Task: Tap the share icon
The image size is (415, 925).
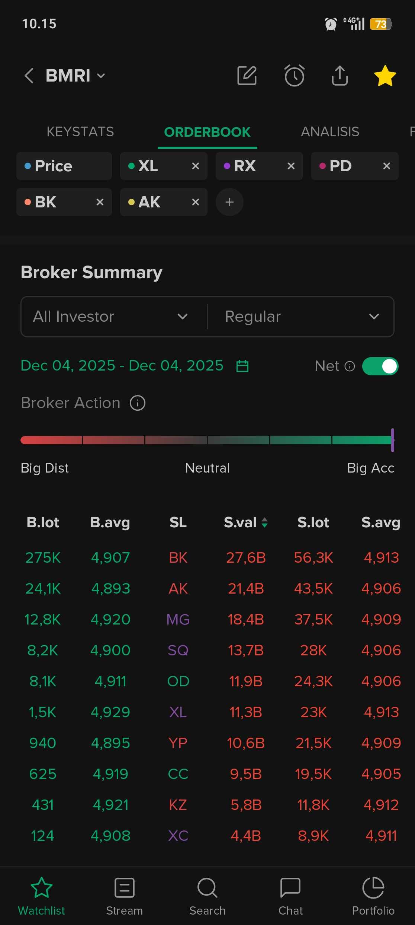Action: pyautogui.click(x=340, y=76)
